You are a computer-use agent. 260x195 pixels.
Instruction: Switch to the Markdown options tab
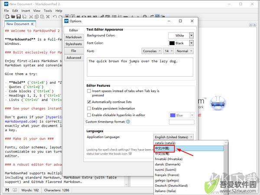coord(74,37)
